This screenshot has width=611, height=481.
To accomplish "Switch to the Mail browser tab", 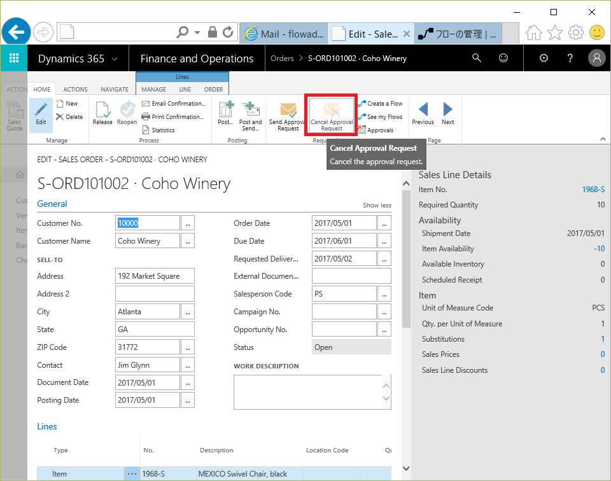I will point(284,34).
